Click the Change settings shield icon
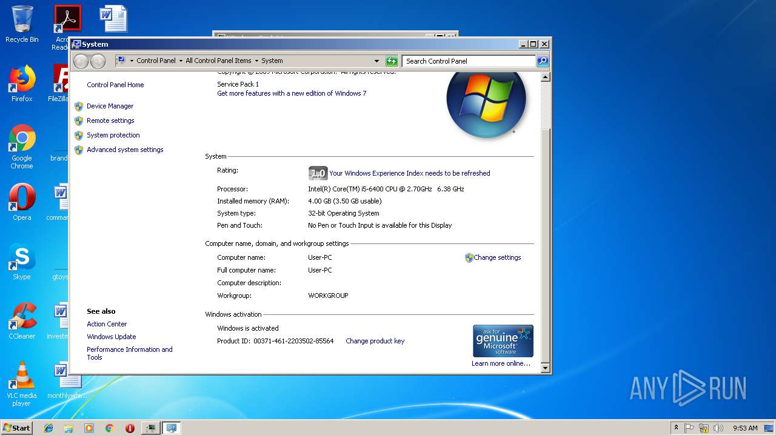 coord(469,257)
